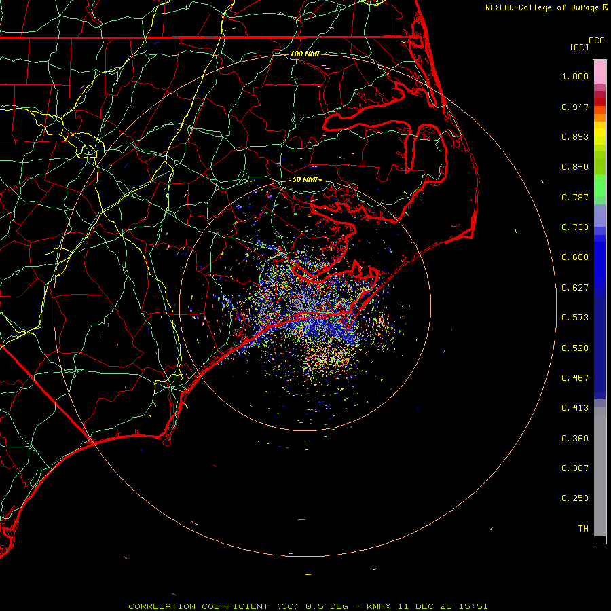Click the 0.253 value on the color scale
611x611 pixels.
click(x=575, y=498)
